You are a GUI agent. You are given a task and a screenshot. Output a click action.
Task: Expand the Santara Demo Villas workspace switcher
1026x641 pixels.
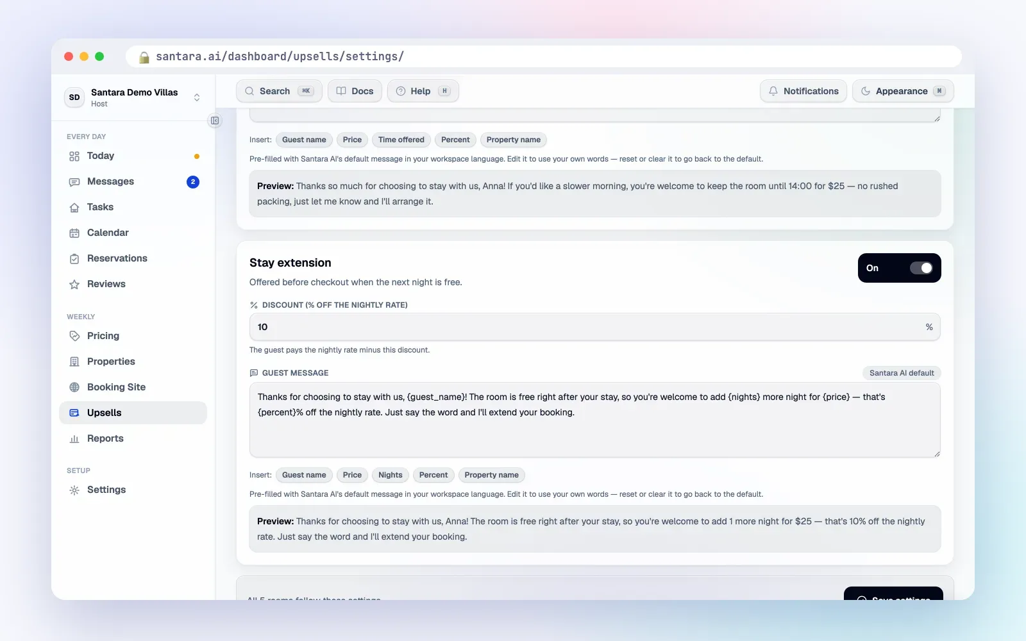[x=133, y=97]
